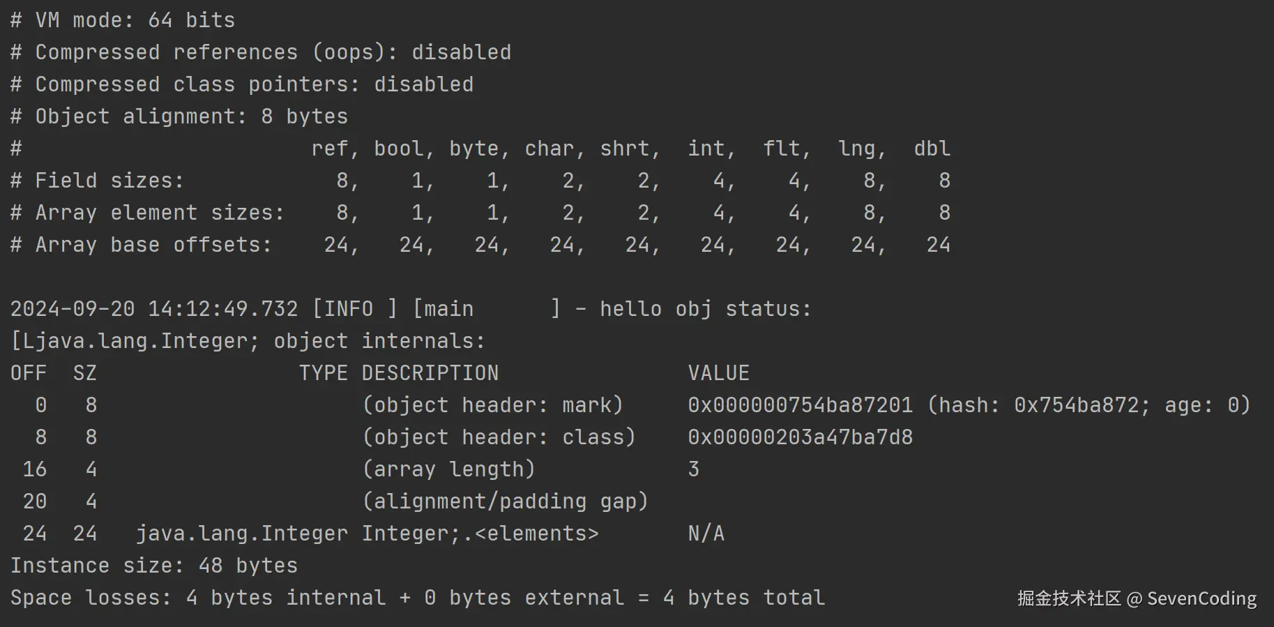This screenshot has width=1274, height=627.
Task: Click the [INFO ] log level tag
Action: 354,309
